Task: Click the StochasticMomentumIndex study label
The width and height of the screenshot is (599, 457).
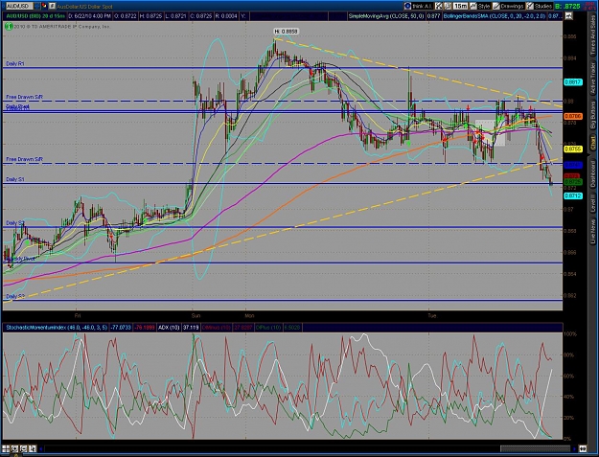Action: 57,328
